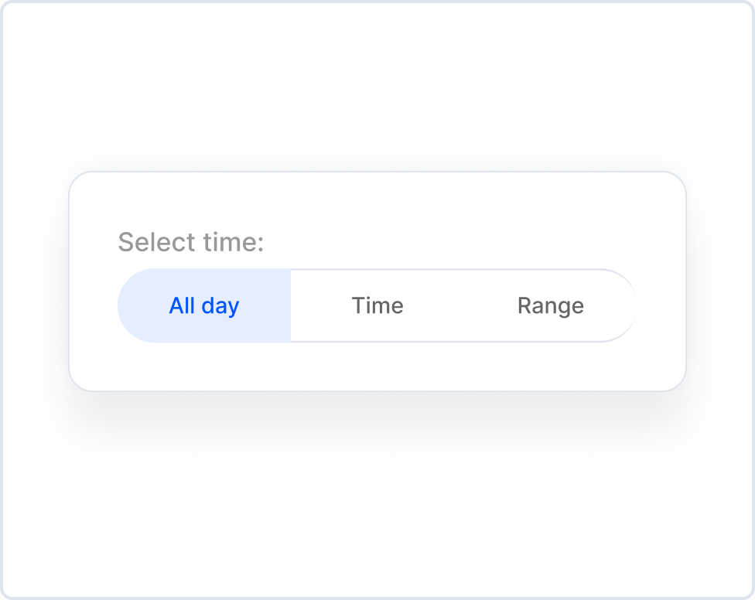Click the highlighted blue "All day" segment
The image size is (755, 600).
pyautogui.click(x=204, y=305)
